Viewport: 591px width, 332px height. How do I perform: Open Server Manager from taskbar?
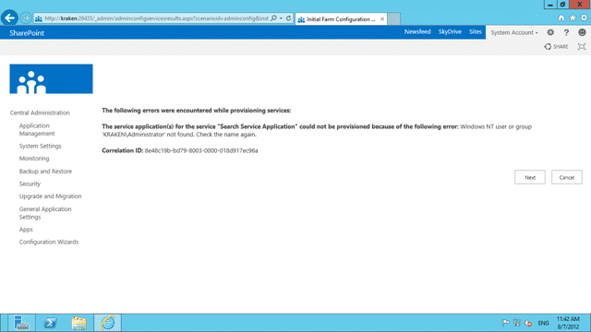point(21,323)
